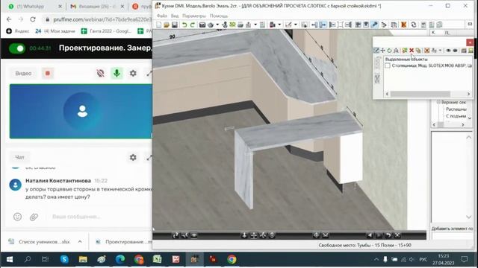Click the pan cross-arrows icon in the viewport bar
Image resolution: width=478 pixels, height=268 pixels.
click(x=254, y=235)
